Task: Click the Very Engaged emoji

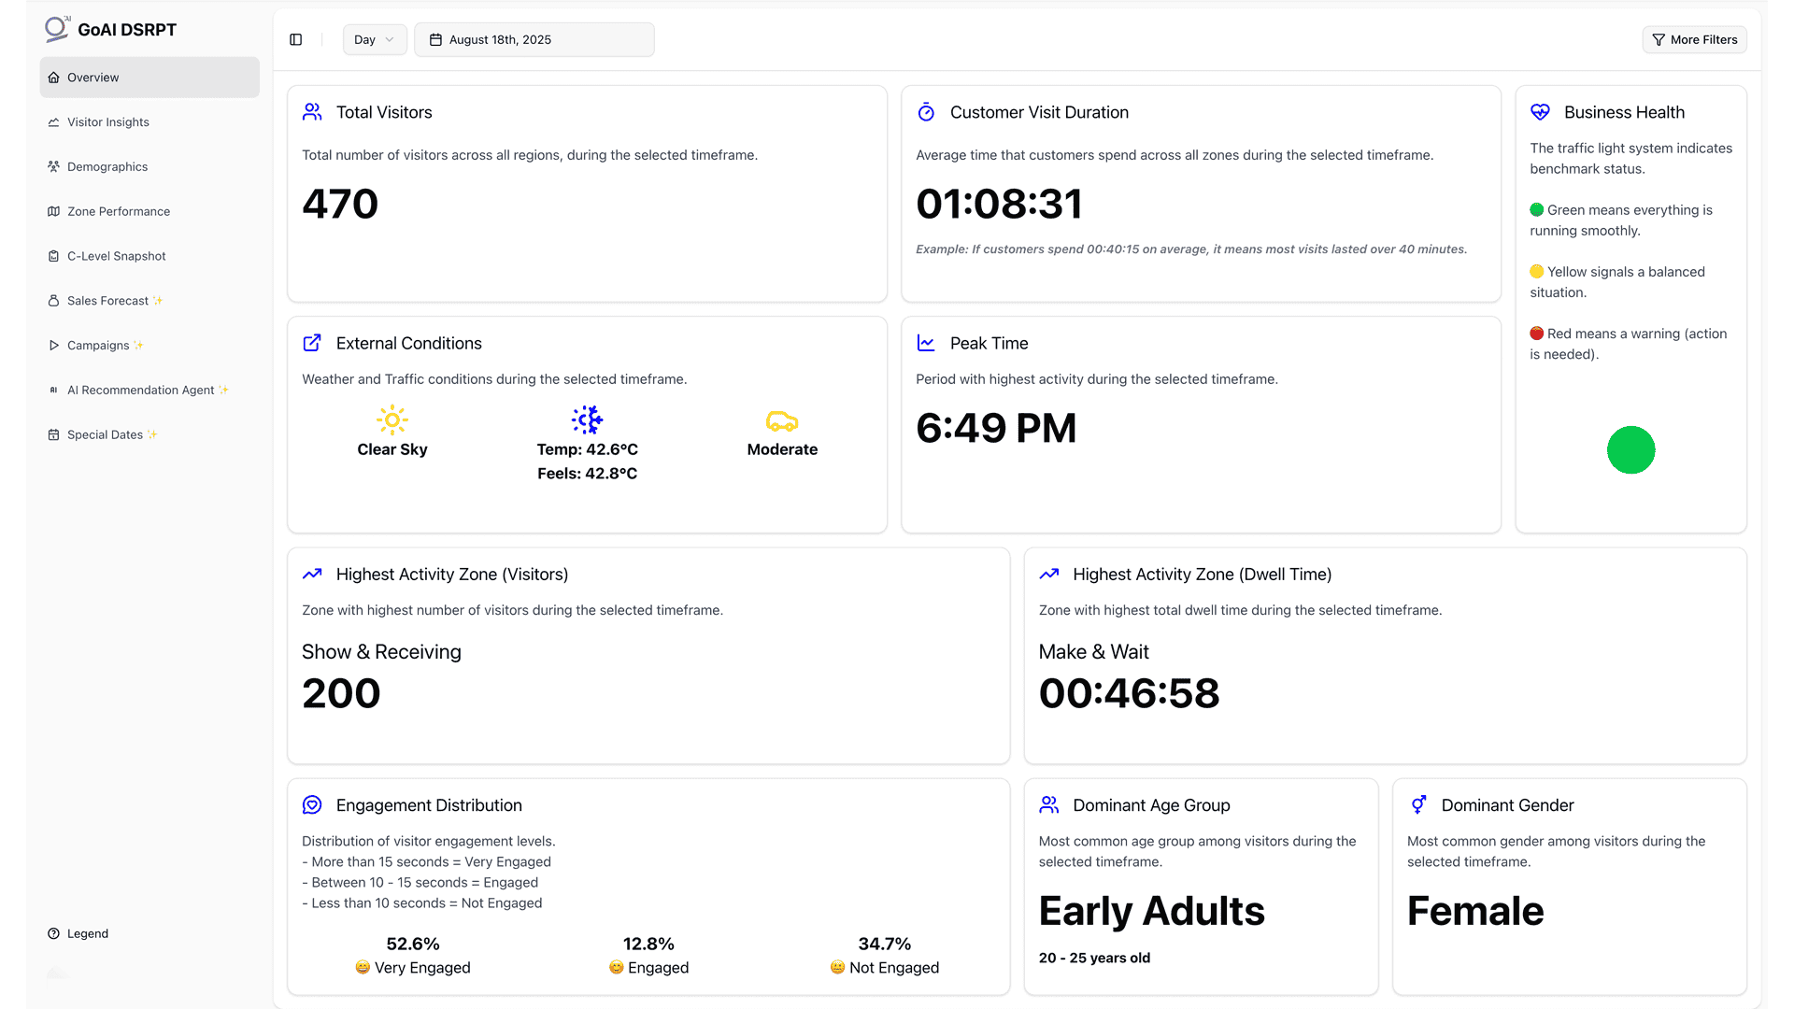Action: click(x=363, y=968)
